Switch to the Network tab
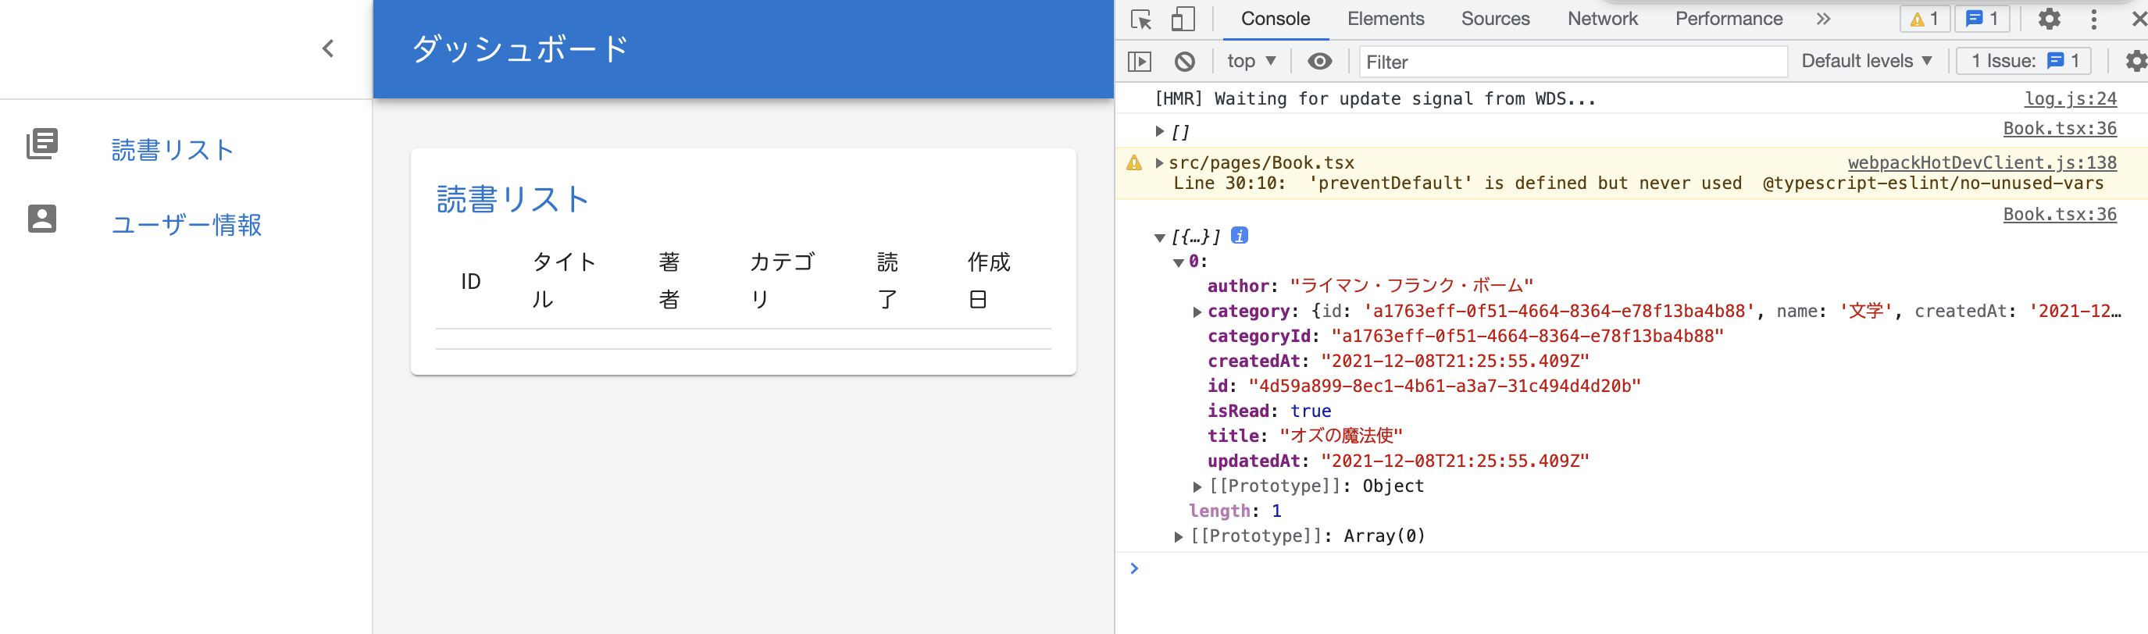This screenshot has height=634, width=2148. [1602, 18]
